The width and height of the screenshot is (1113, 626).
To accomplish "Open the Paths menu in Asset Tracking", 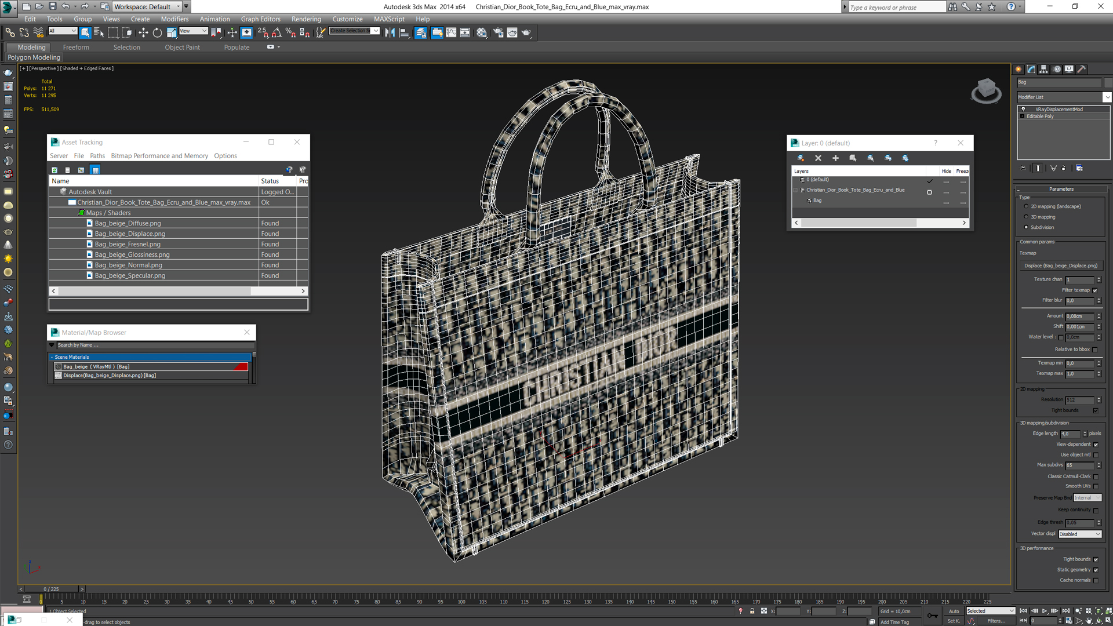I will [x=97, y=156].
